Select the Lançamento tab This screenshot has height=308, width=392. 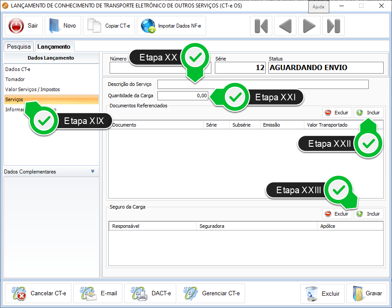53,46
